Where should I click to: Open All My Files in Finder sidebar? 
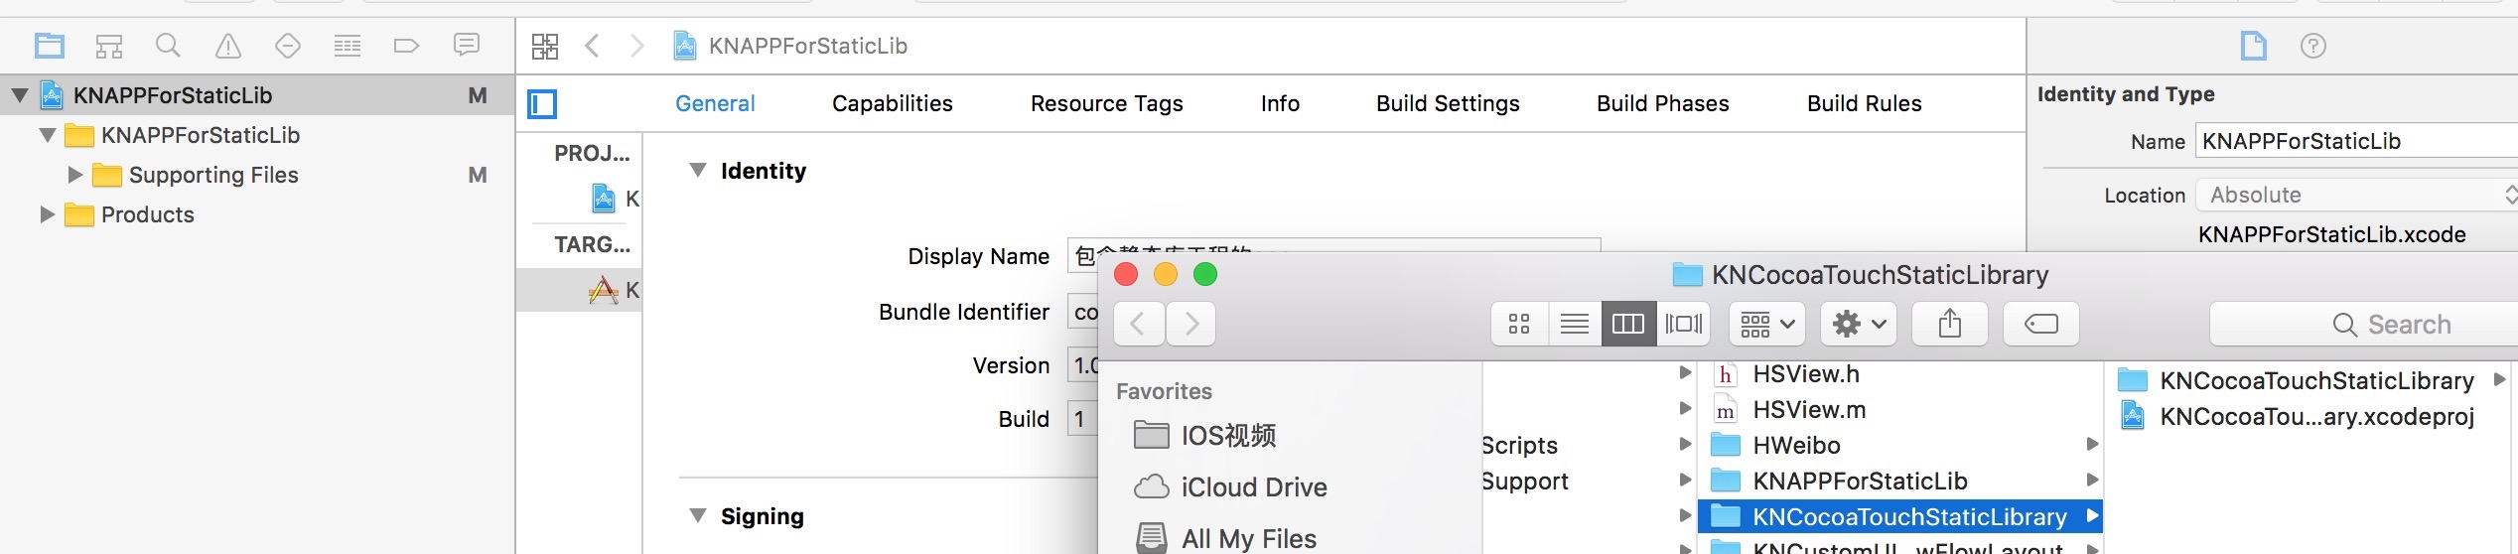pos(1248,539)
